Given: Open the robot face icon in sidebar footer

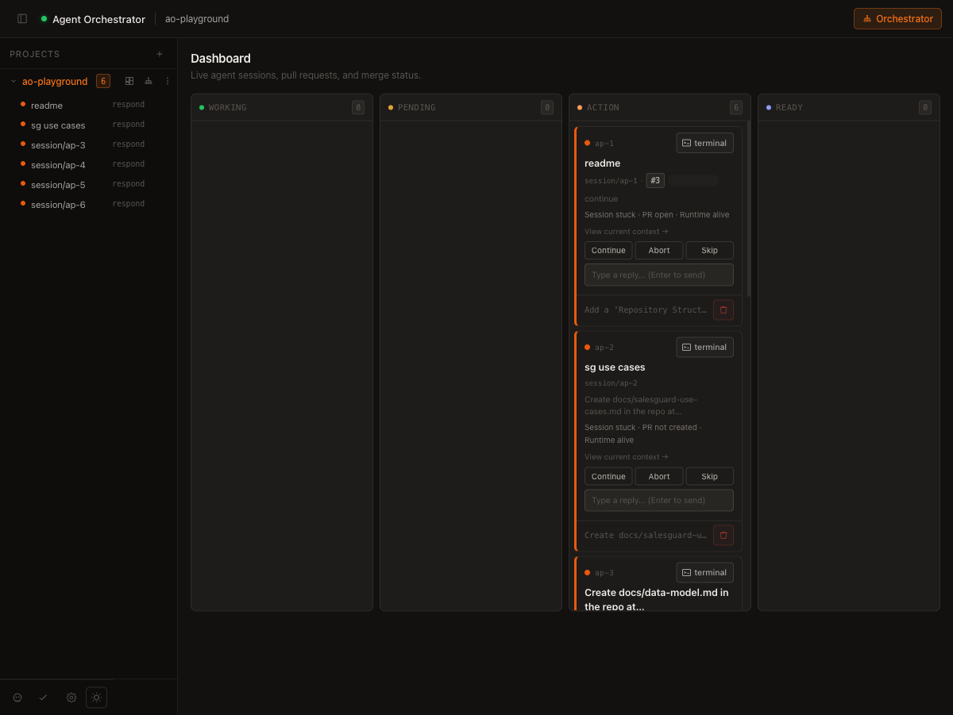Looking at the screenshot, I should click(17, 698).
